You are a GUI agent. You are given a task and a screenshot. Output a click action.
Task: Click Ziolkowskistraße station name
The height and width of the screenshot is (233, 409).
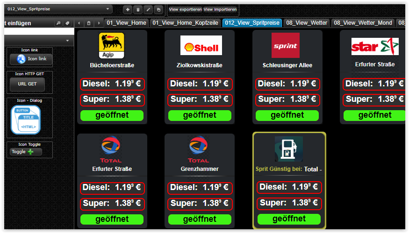200,65
